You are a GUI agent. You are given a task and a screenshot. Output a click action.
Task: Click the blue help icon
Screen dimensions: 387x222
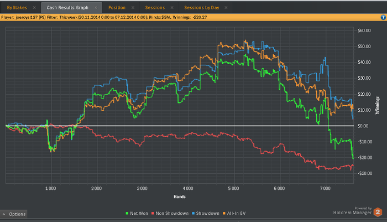point(383,17)
